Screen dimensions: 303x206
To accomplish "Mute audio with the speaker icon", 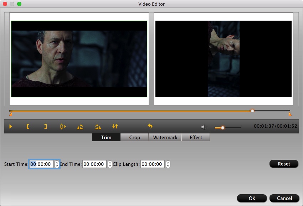I will [204, 127].
